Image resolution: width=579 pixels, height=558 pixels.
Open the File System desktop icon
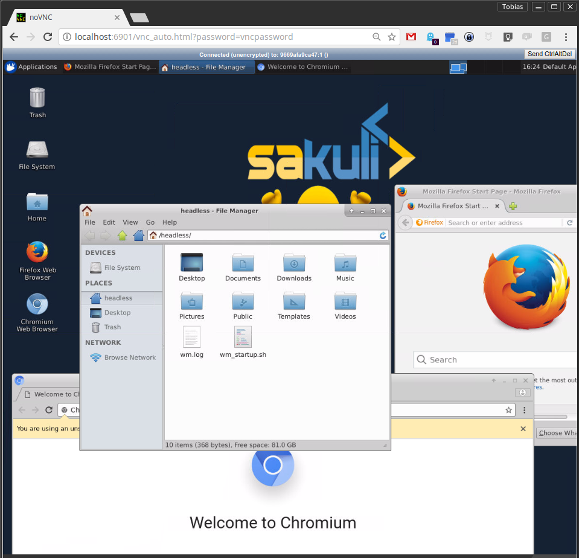(x=37, y=155)
